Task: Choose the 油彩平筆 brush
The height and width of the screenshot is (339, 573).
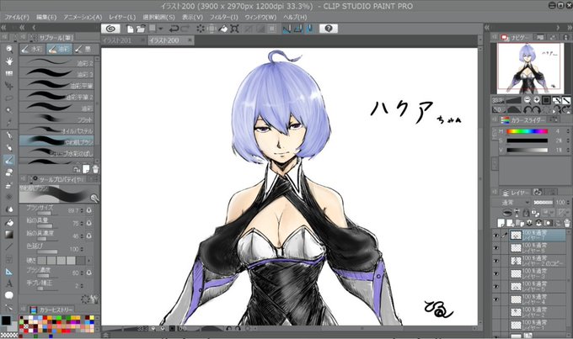Action: 57,86
